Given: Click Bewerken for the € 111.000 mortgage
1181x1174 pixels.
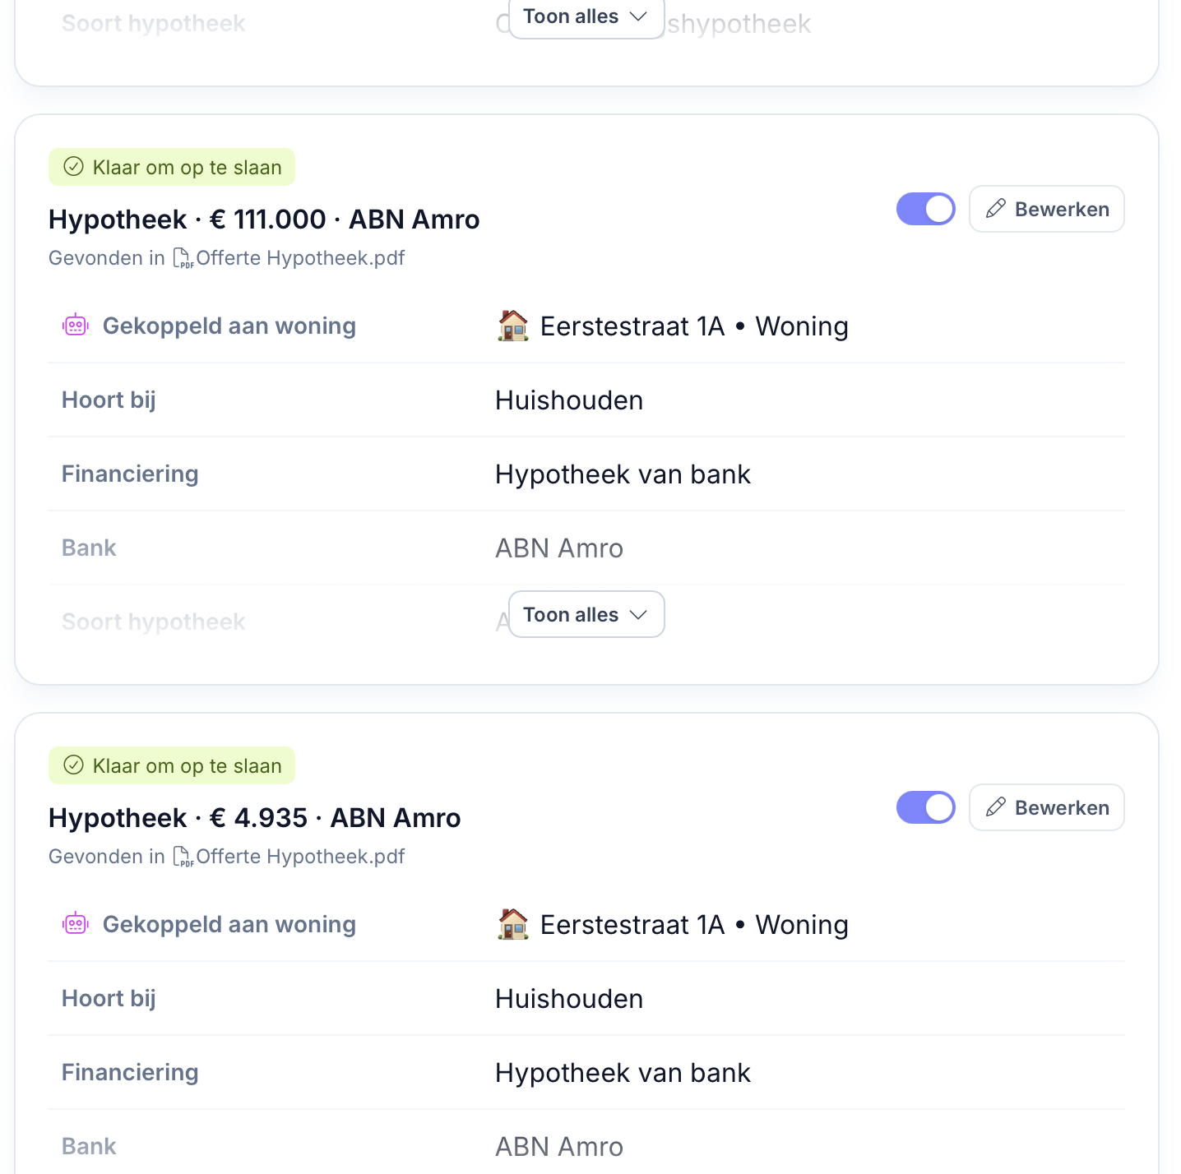Looking at the screenshot, I should click(1046, 209).
